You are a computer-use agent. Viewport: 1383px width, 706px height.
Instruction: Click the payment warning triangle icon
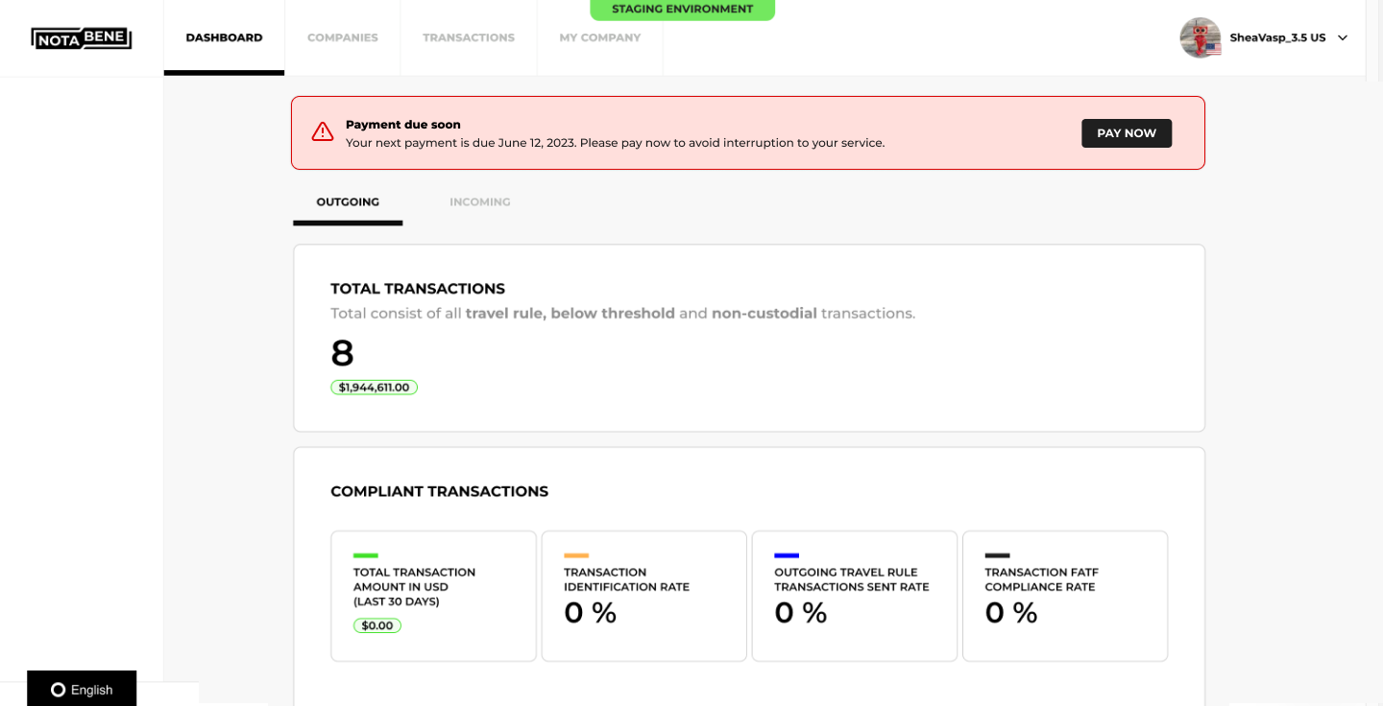tap(323, 132)
